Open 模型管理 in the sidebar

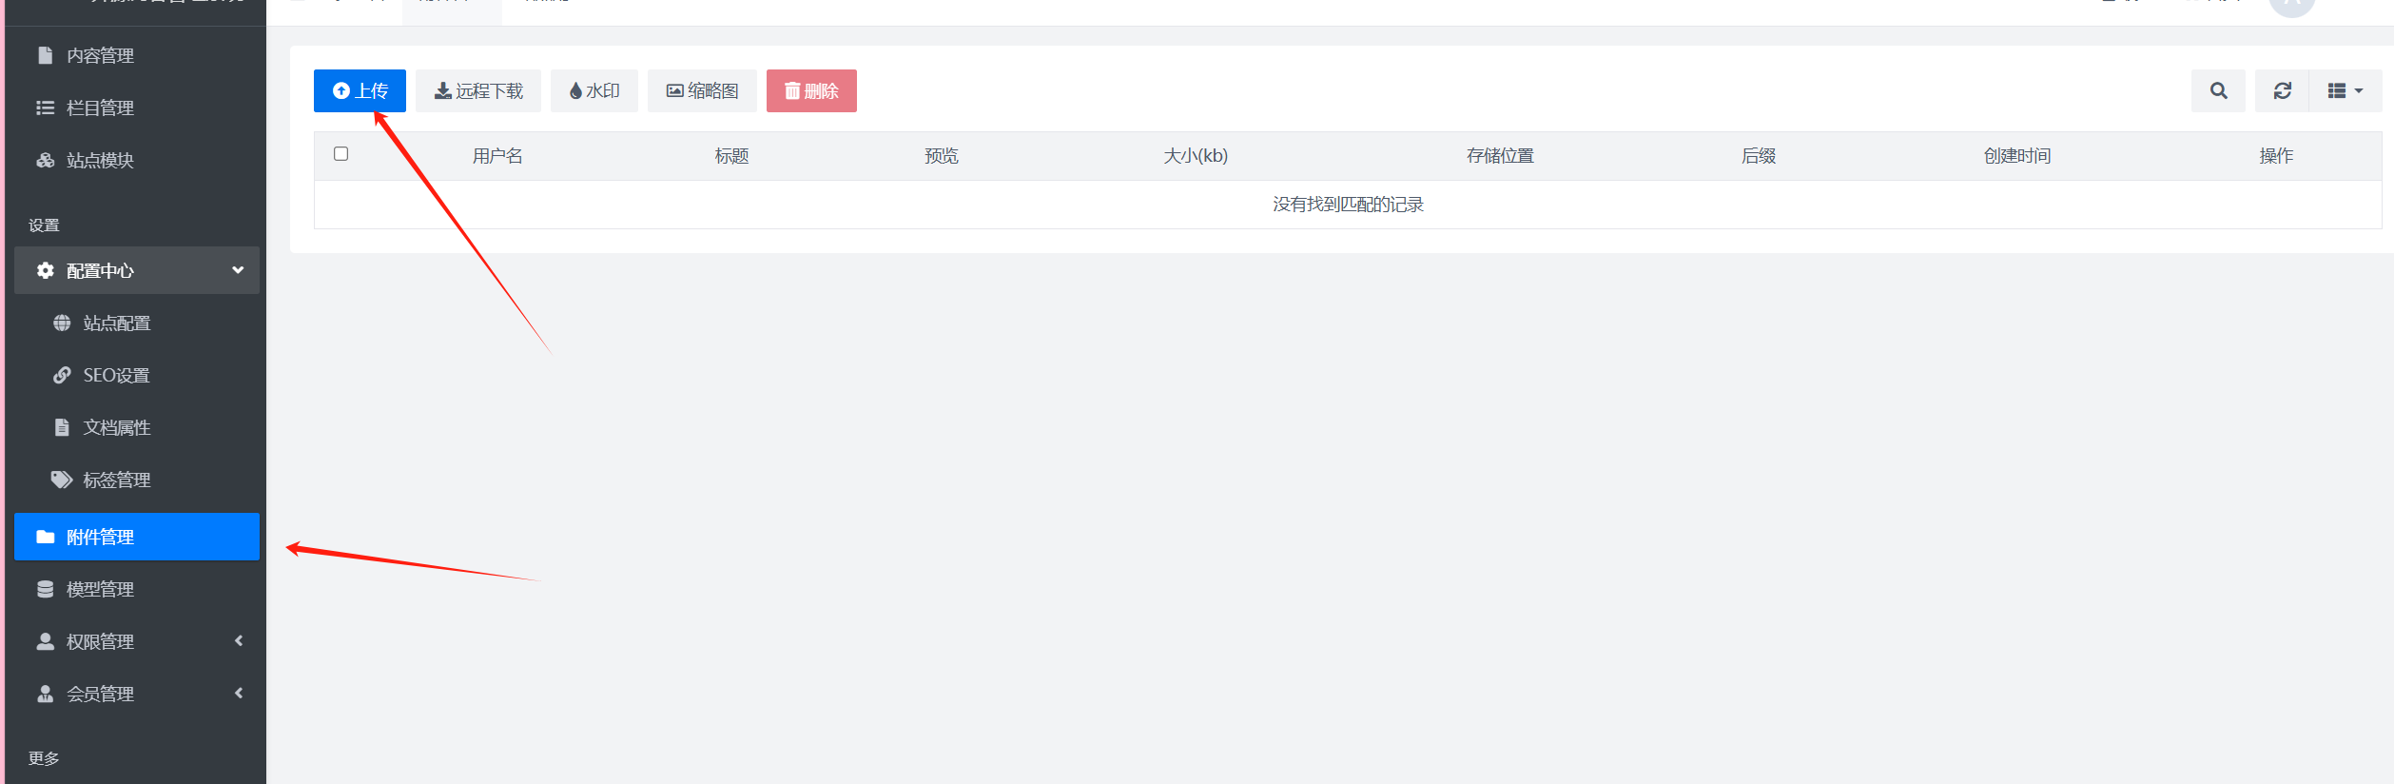coord(100,590)
